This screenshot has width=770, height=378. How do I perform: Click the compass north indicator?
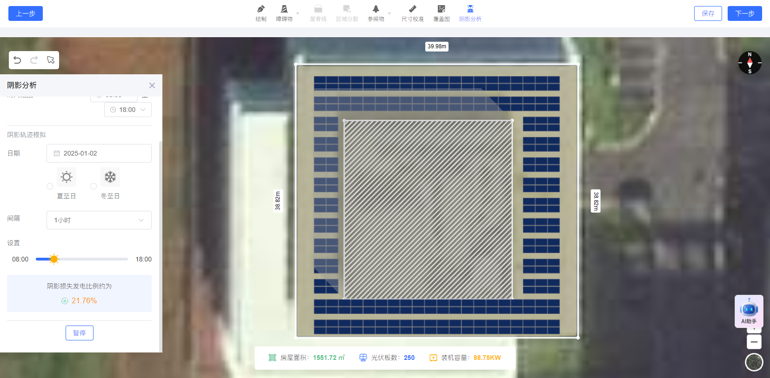750,63
